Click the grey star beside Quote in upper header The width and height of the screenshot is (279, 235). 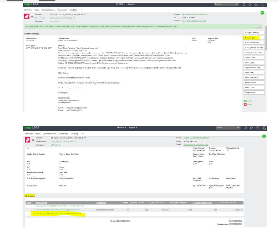click(x=32, y=16)
